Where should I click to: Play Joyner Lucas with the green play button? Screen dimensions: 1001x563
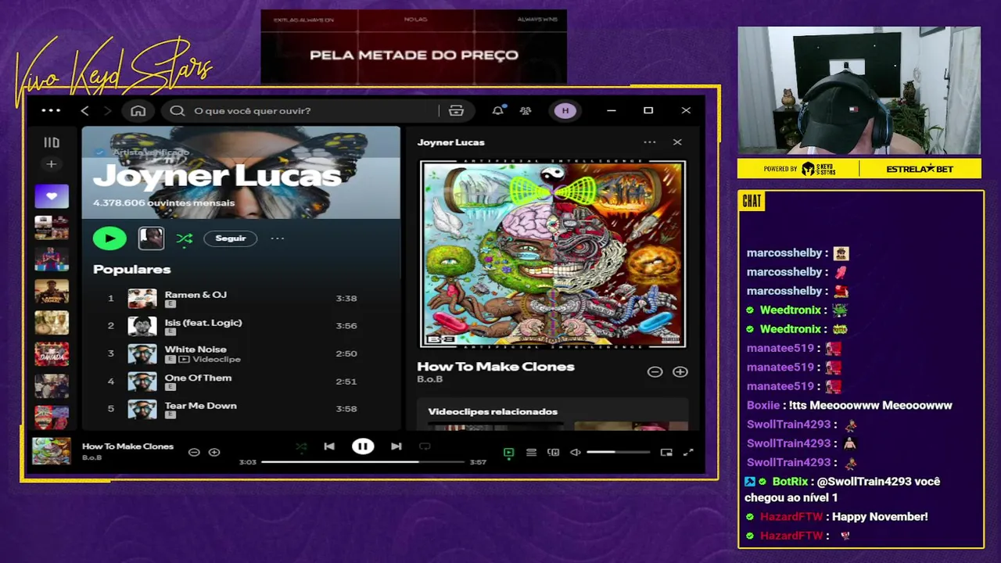pyautogui.click(x=109, y=238)
